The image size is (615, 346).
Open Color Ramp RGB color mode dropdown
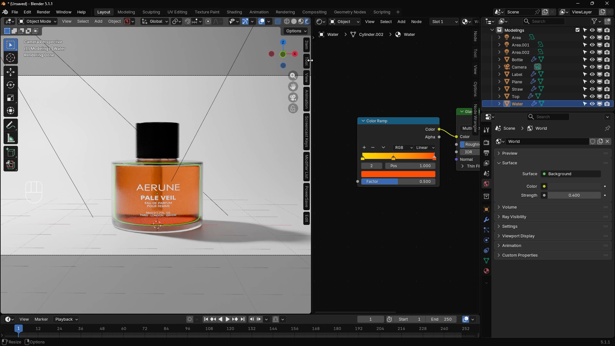403,148
